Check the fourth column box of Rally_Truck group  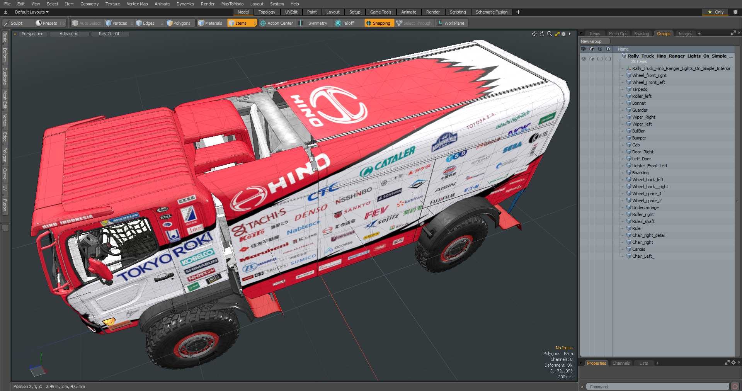pyautogui.click(x=608, y=59)
